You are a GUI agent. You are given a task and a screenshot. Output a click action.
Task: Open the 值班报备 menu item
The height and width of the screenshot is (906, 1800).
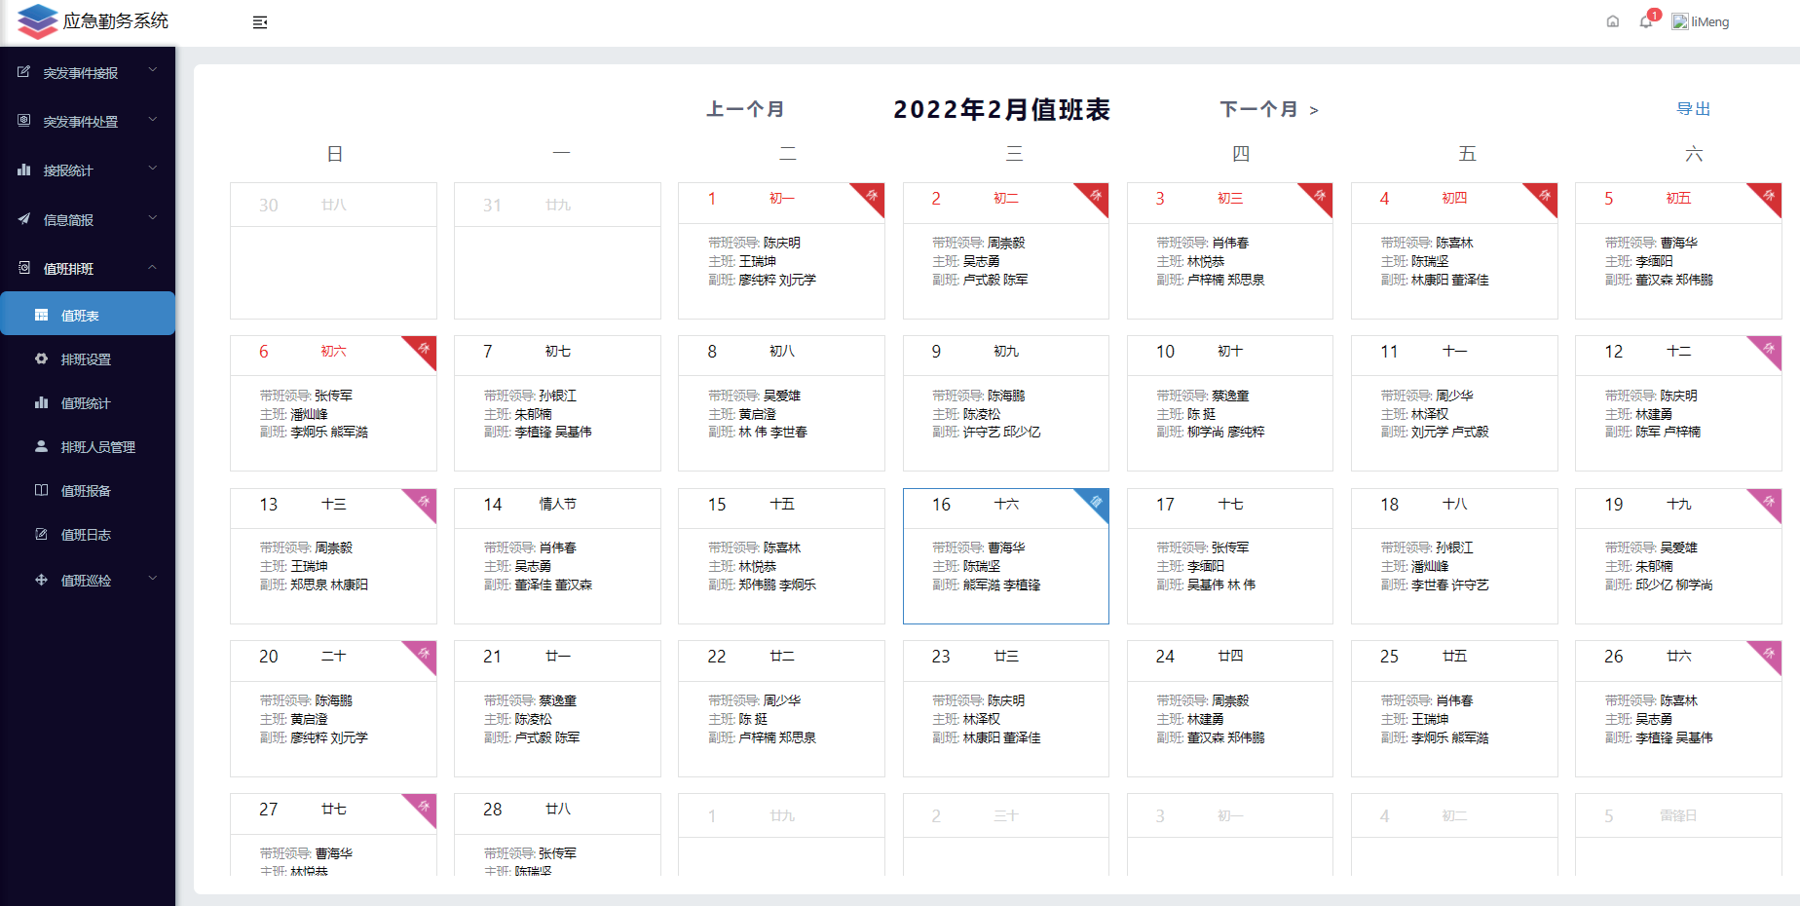(86, 491)
